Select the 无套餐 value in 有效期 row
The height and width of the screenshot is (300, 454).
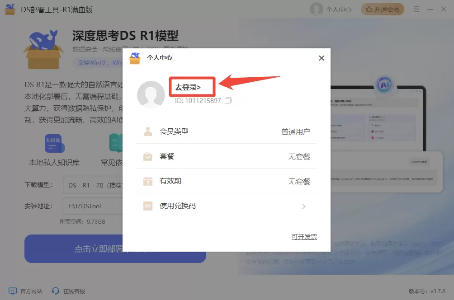[x=299, y=181]
